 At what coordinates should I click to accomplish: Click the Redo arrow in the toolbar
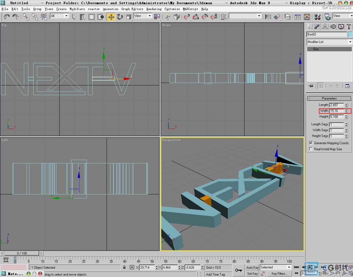pos(16,17)
